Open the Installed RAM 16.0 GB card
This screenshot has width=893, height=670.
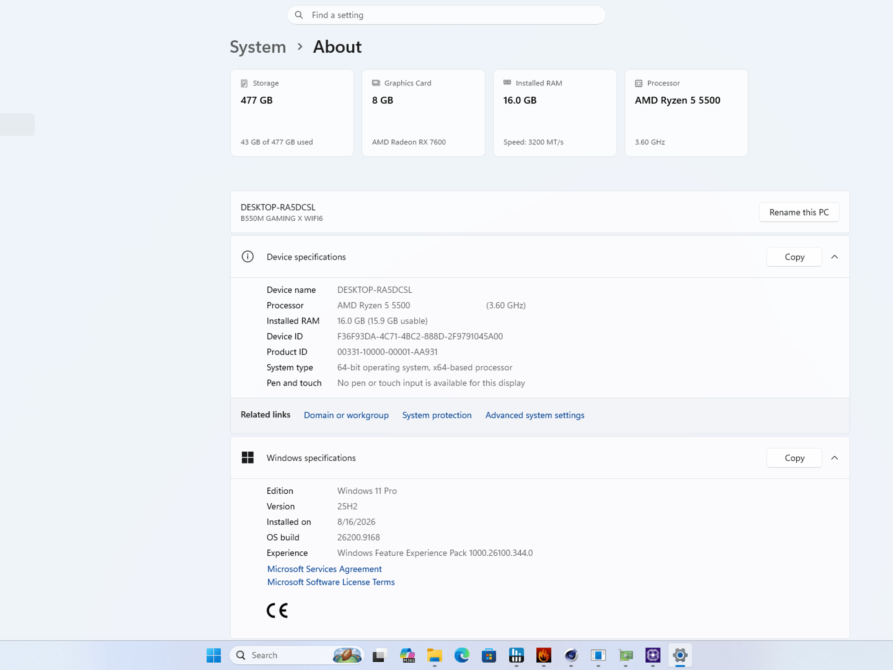555,113
